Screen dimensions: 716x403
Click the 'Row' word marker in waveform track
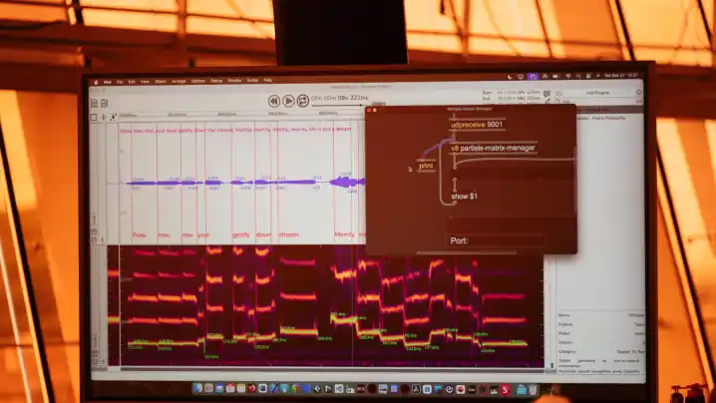click(139, 235)
